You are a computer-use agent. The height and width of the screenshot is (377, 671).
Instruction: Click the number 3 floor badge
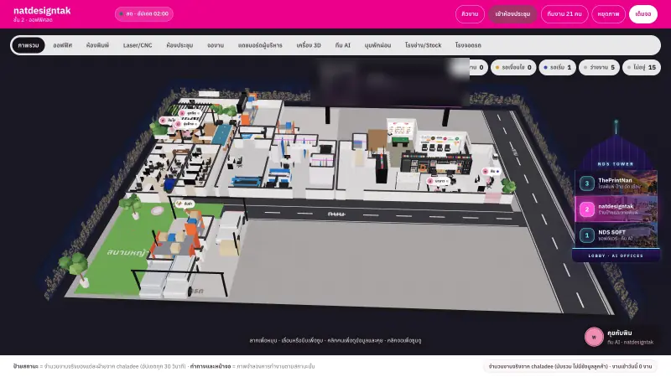[586, 183]
